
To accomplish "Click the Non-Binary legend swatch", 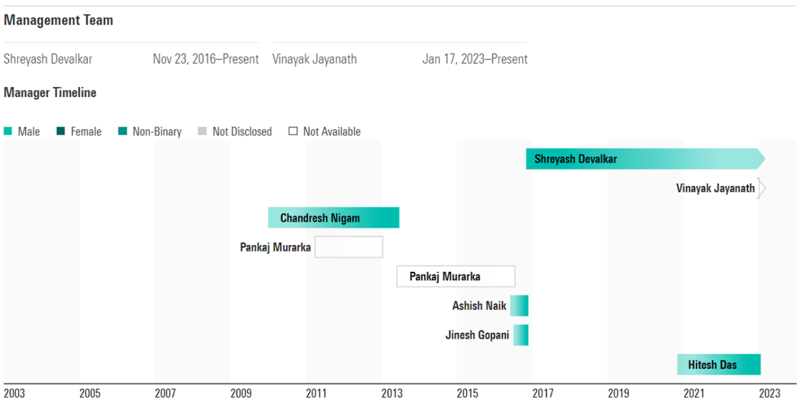I will (122, 131).
